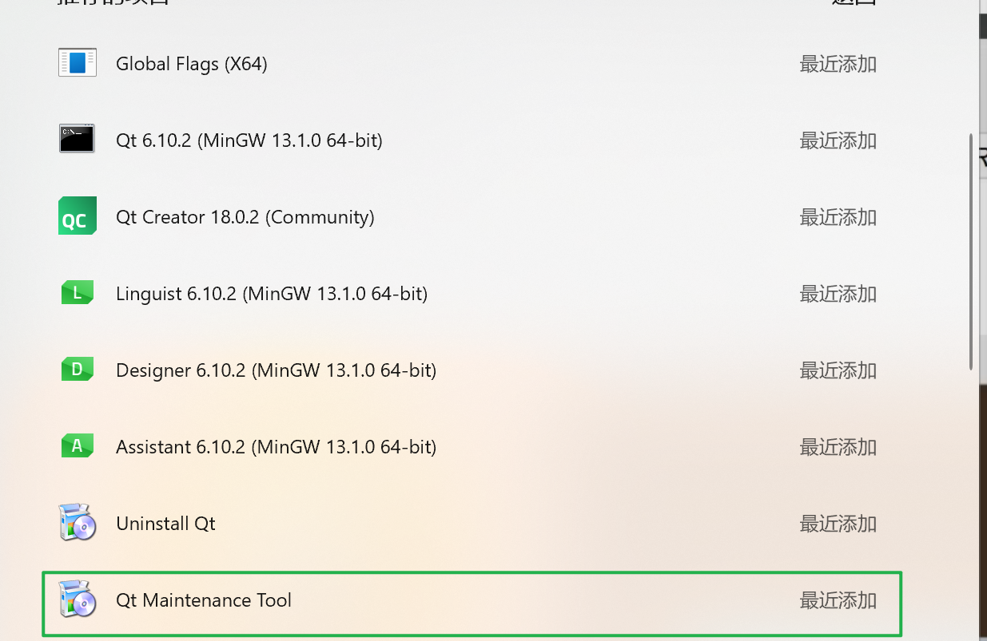Screen dimensions: 987x641
Task: Click "最近添加" on the Assistant row
Action: tap(838, 447)
